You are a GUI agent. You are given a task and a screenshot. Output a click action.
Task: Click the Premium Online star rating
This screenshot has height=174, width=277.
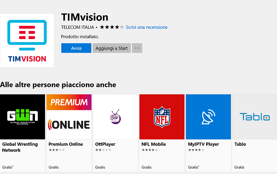pyautogui.click(x=57, y=150)
